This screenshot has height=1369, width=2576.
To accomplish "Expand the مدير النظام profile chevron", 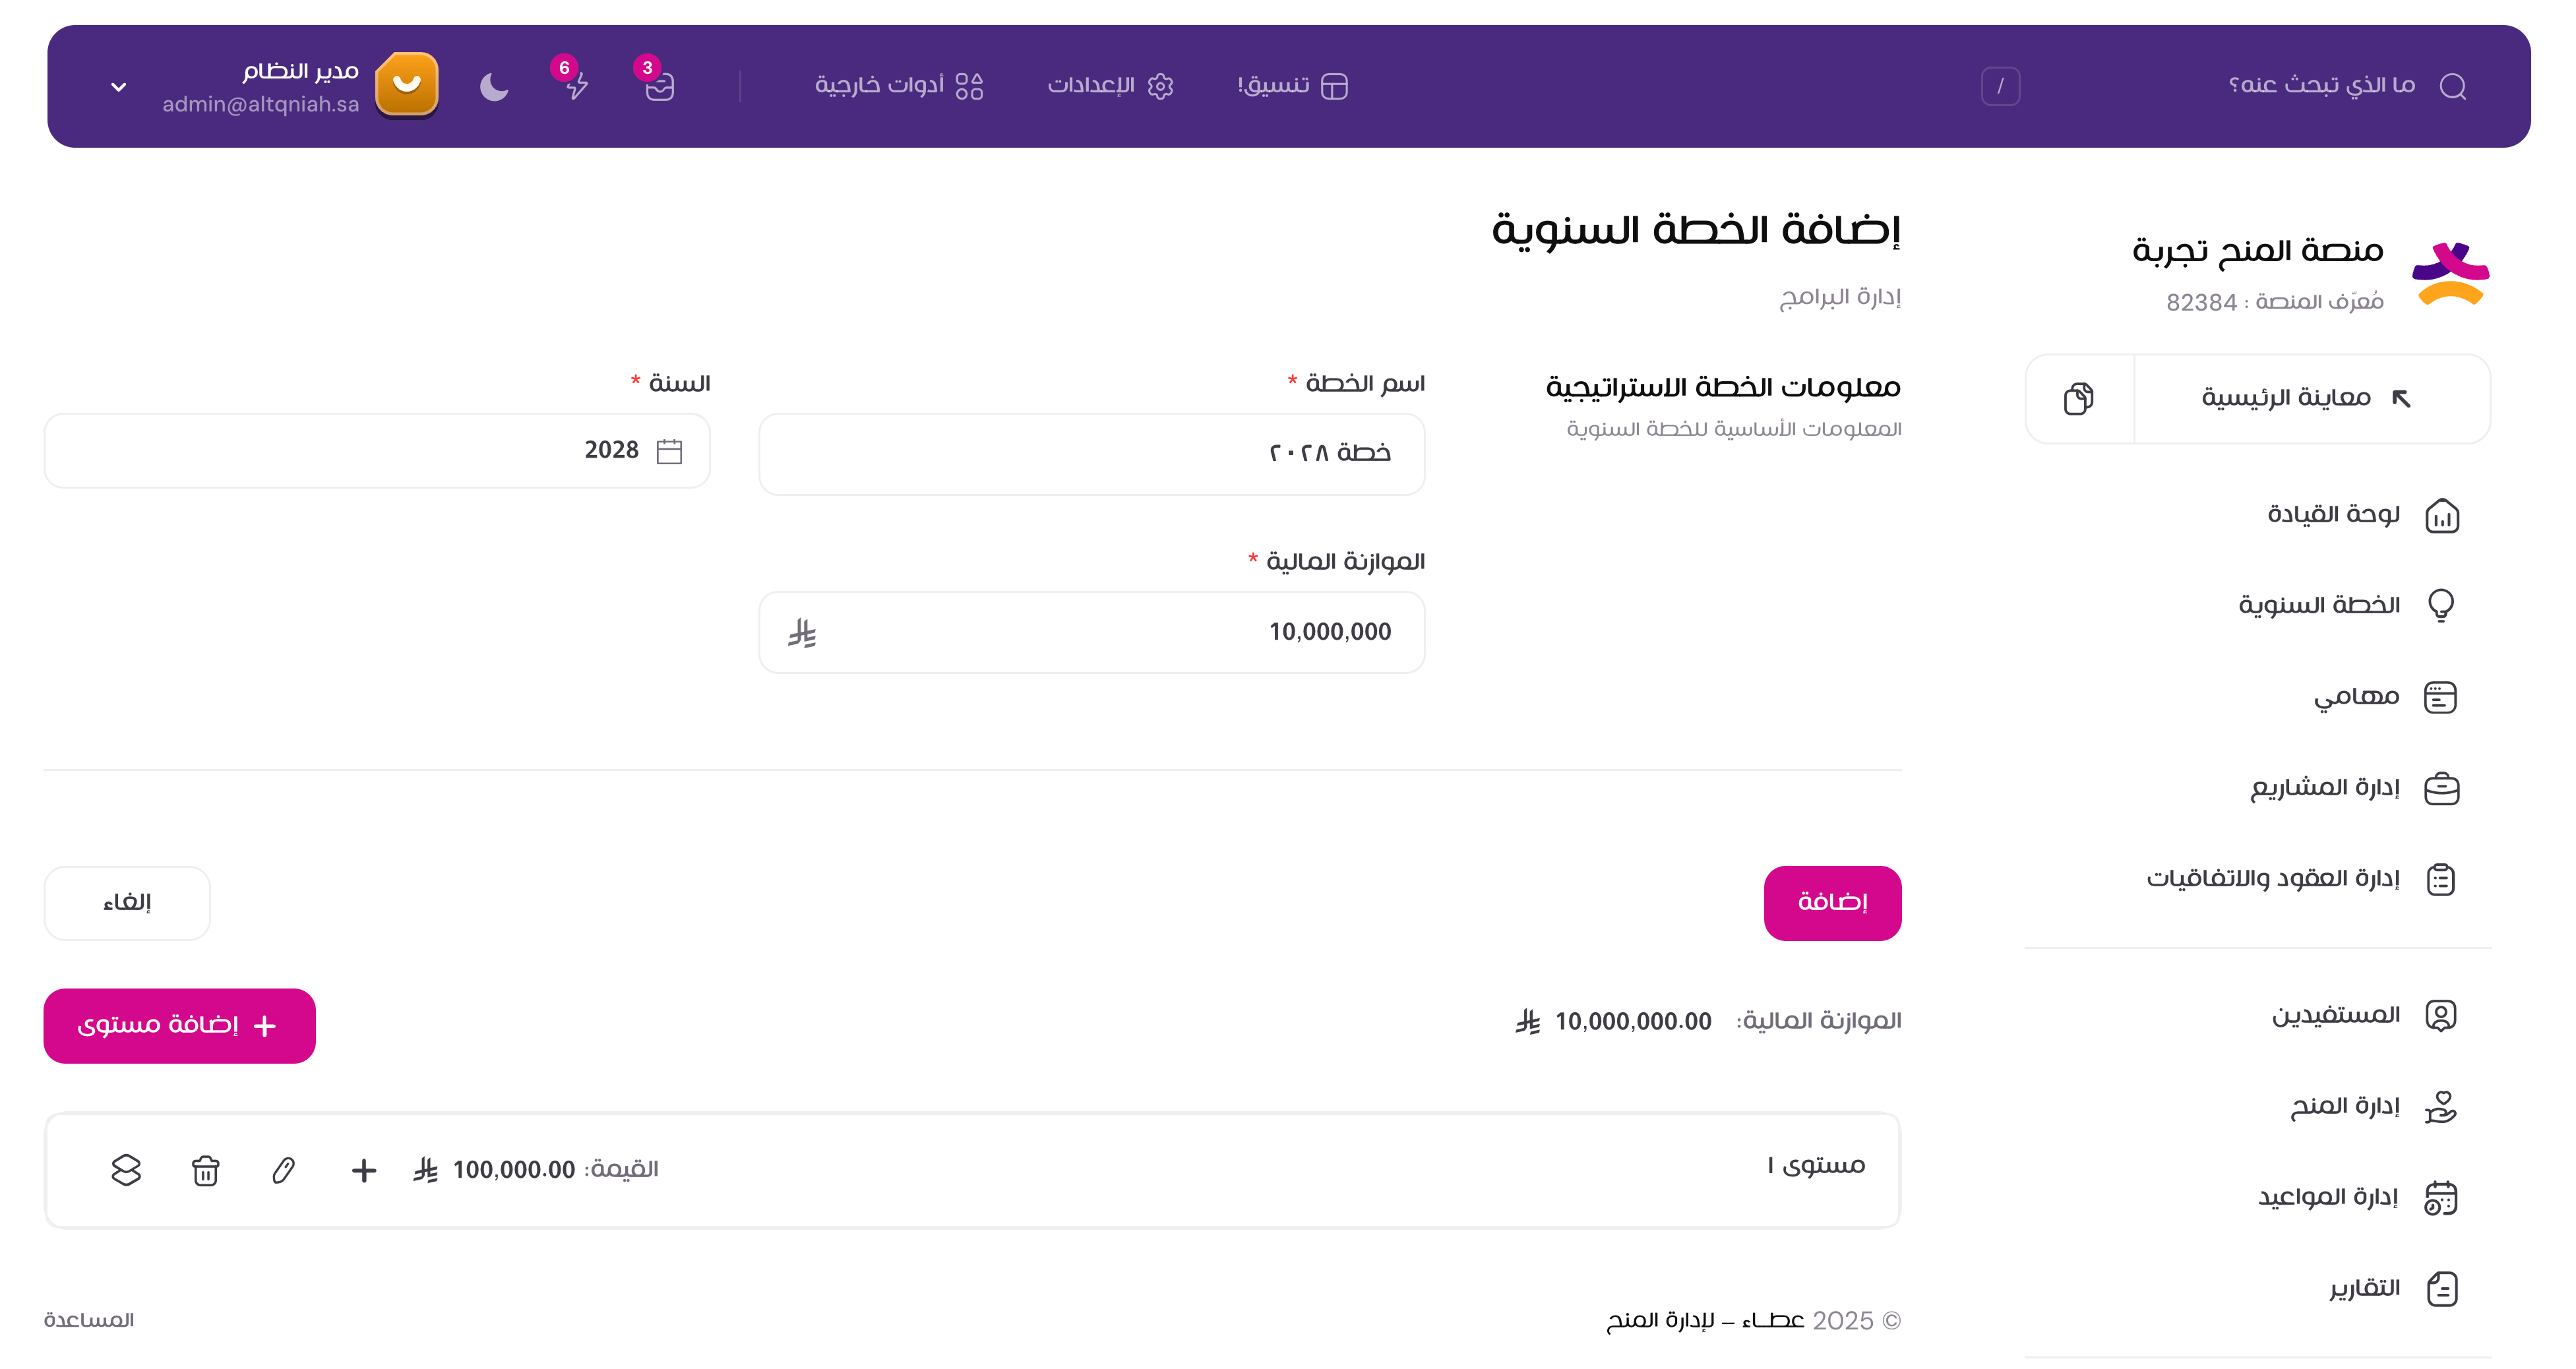I will pos(118,86).
